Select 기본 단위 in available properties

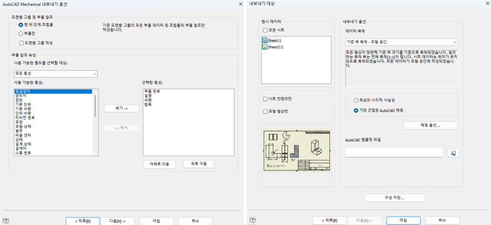click(x=23, y=104)
